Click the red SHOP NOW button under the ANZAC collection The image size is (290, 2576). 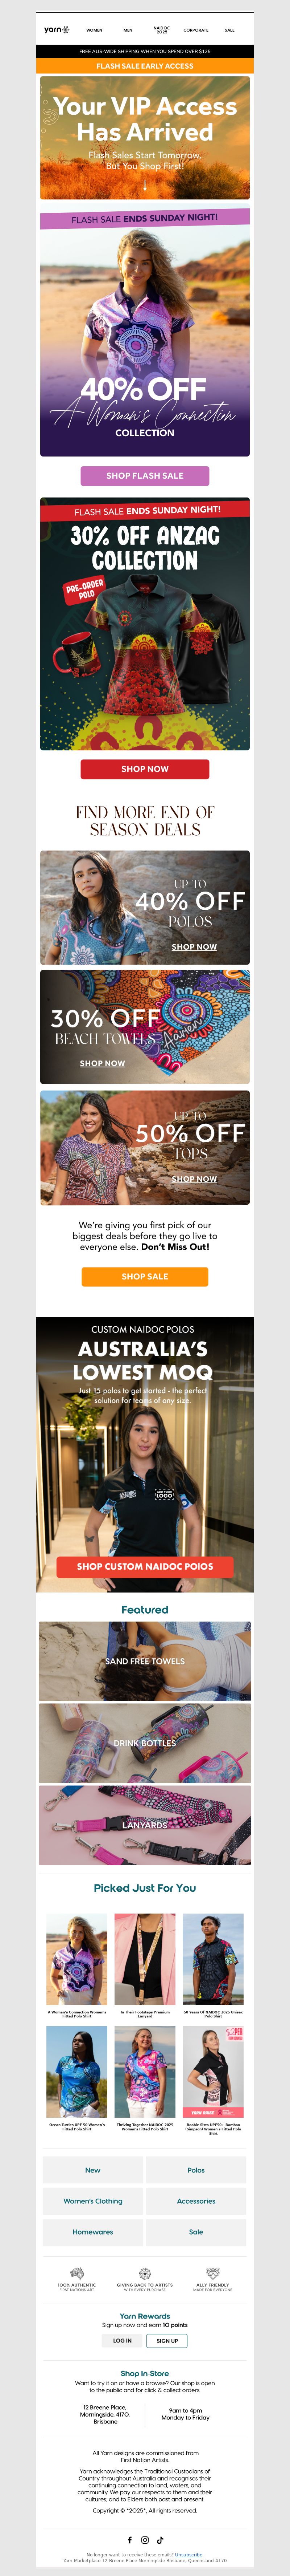tap(145, 769)
